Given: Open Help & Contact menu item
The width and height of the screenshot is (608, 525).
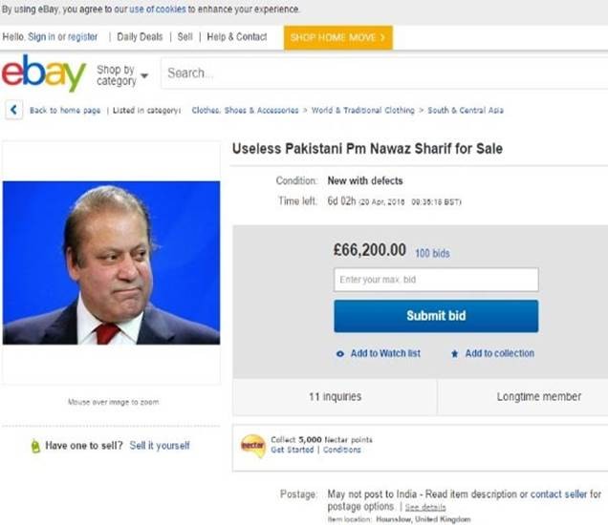Looking at the screenshot, I should tap(237, 37).
